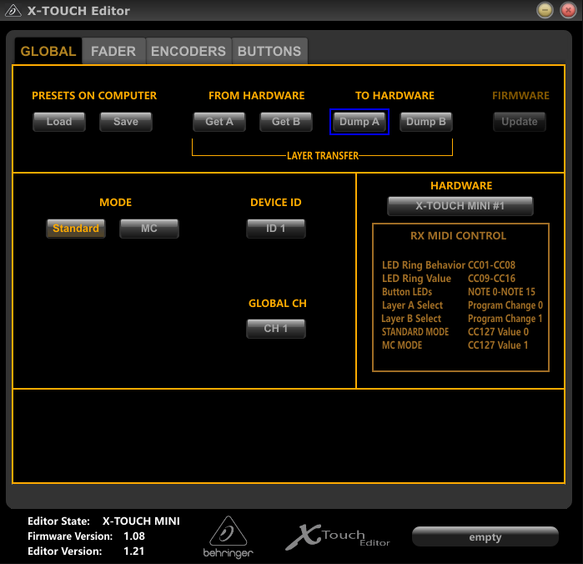The width and height of the screenshot is (583, 564).
Task: Click the firmware Update button
Action: [x=520, y=122]
